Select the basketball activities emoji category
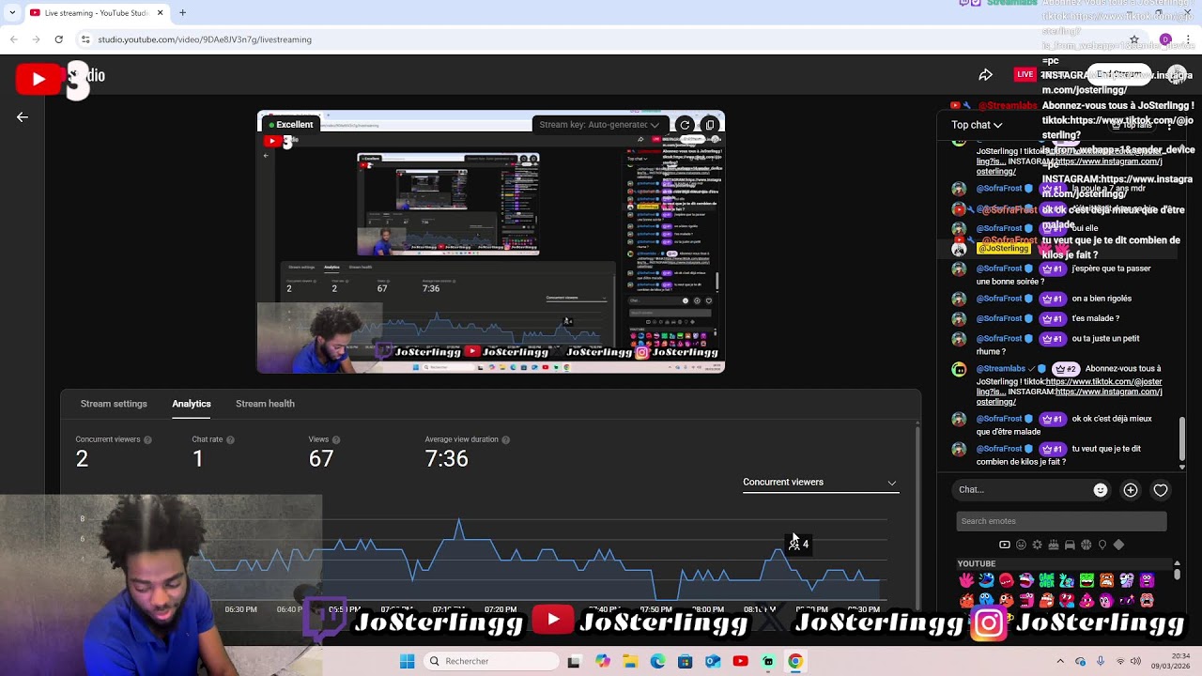The width and height of the screenshot is (1202, 676). click(x=1086, y=545)
